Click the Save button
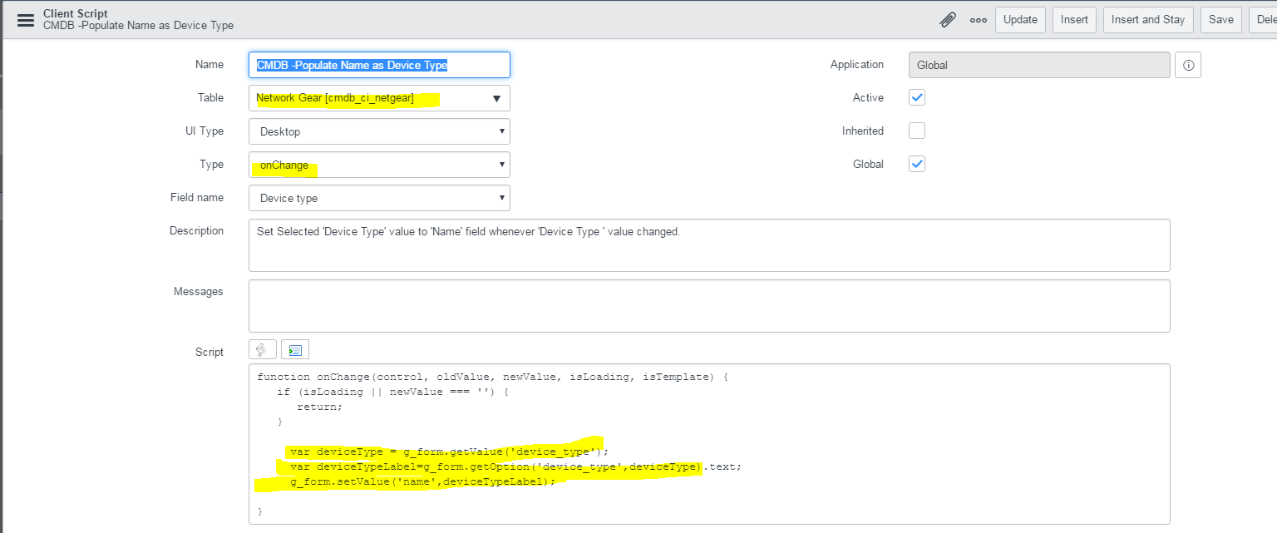1277x533 pixels. click(x=1220, y=19)
